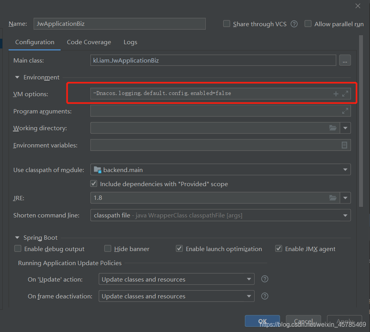
Task: Toggle Enable JMX agent checkbox
Action: point(278,248)
